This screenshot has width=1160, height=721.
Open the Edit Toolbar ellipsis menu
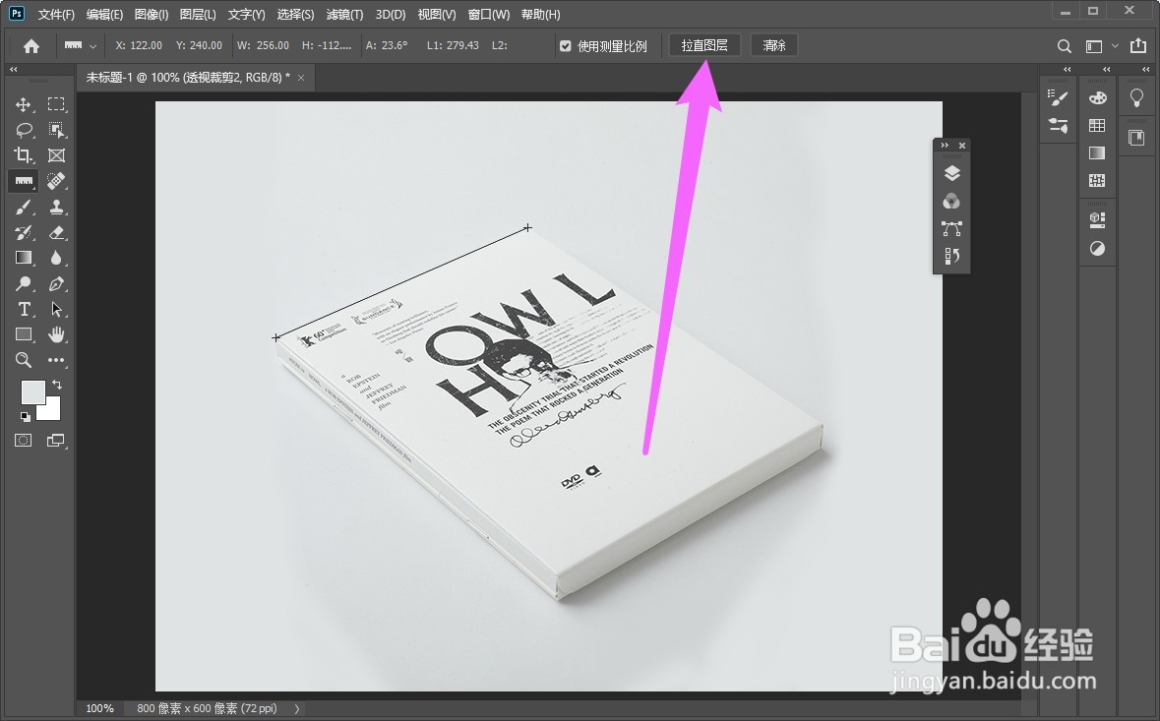click(56, 360)
